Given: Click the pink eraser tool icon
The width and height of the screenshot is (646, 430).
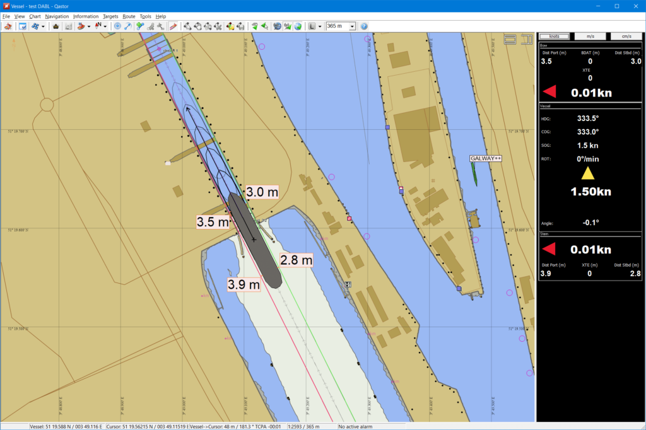Looking at the screenshot, I should (172, 26).
